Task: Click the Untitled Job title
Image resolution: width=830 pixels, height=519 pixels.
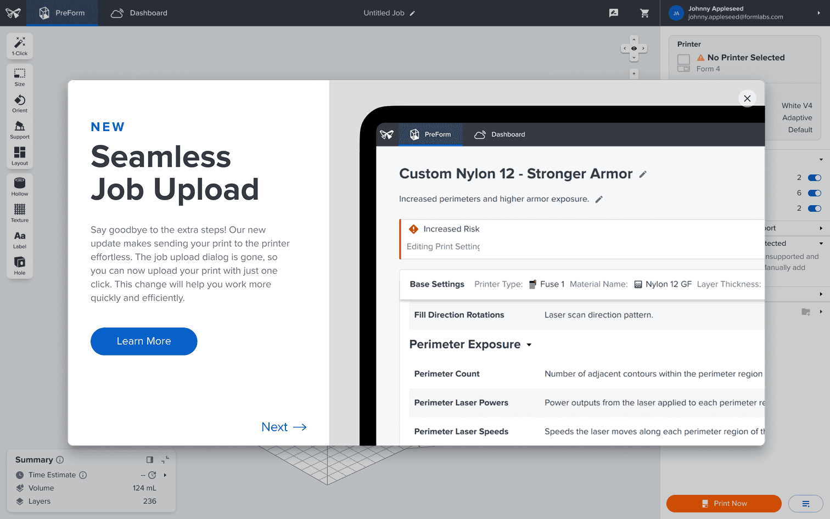Action: click(384, 13)
